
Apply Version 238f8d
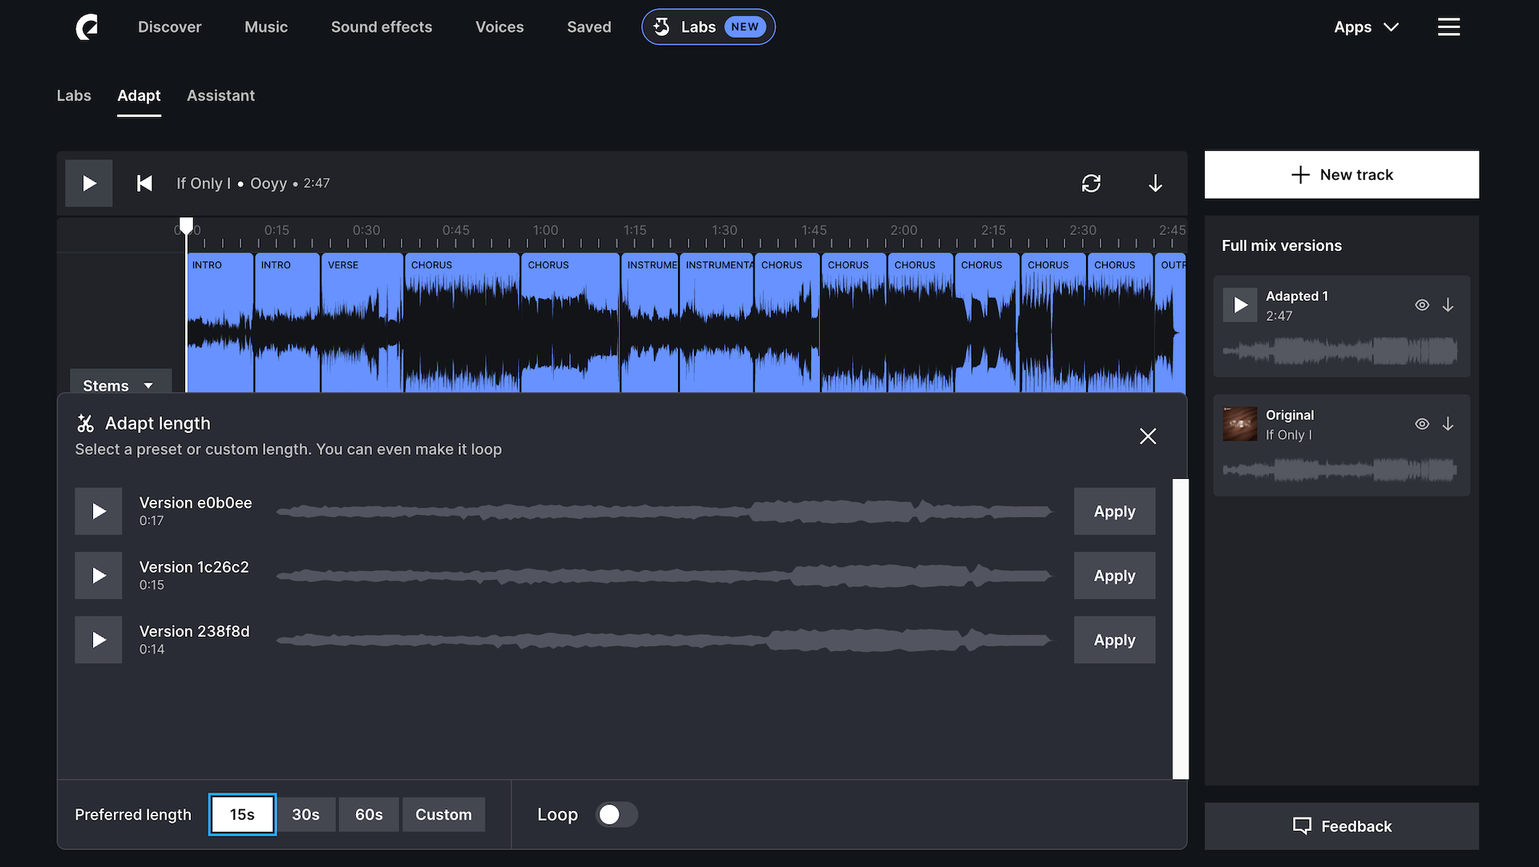pos(1113,639)
